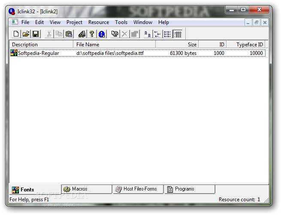The width and height of the screenshot is (281, 215).
Task: Save using the floppy disk icon
Action: click(36, 34)
